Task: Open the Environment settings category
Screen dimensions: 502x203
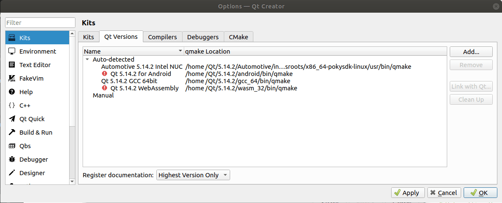Action: click(x=37, y=51)
